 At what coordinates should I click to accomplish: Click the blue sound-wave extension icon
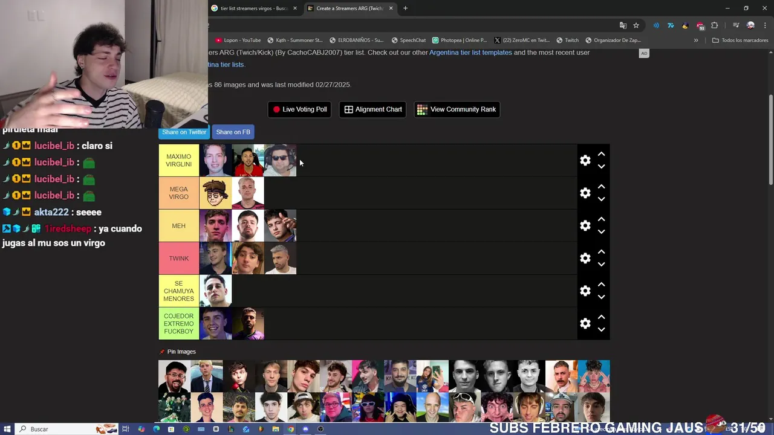pos(656,25)
